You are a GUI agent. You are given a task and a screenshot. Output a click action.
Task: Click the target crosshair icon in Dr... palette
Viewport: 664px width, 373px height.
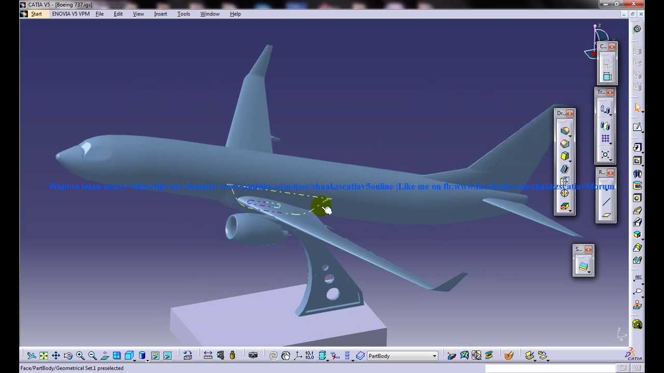(565, 193)
